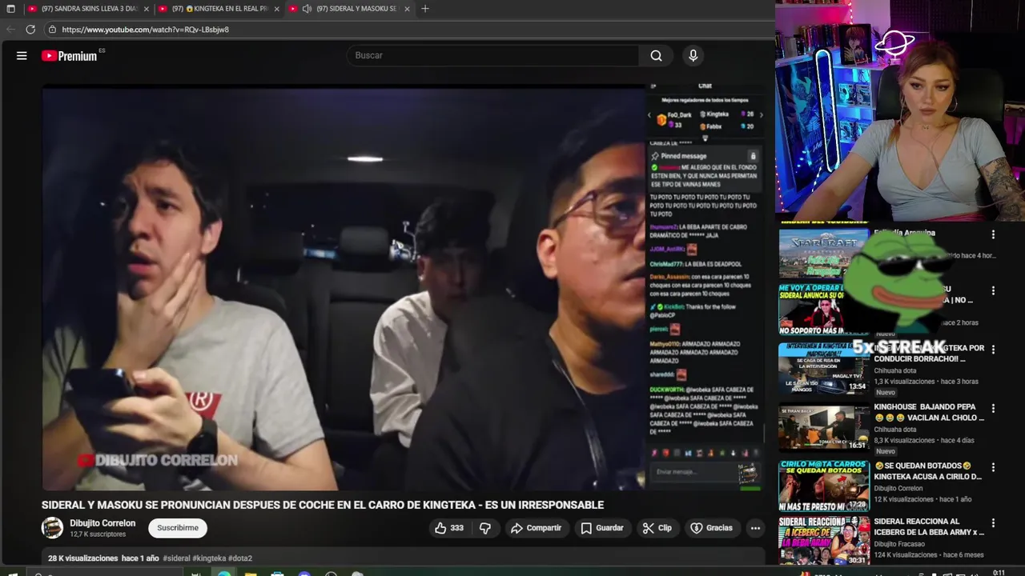Click the next arrow in chat gifters header
This screenshot has width=1025, height=576.
tap(761, 115)
